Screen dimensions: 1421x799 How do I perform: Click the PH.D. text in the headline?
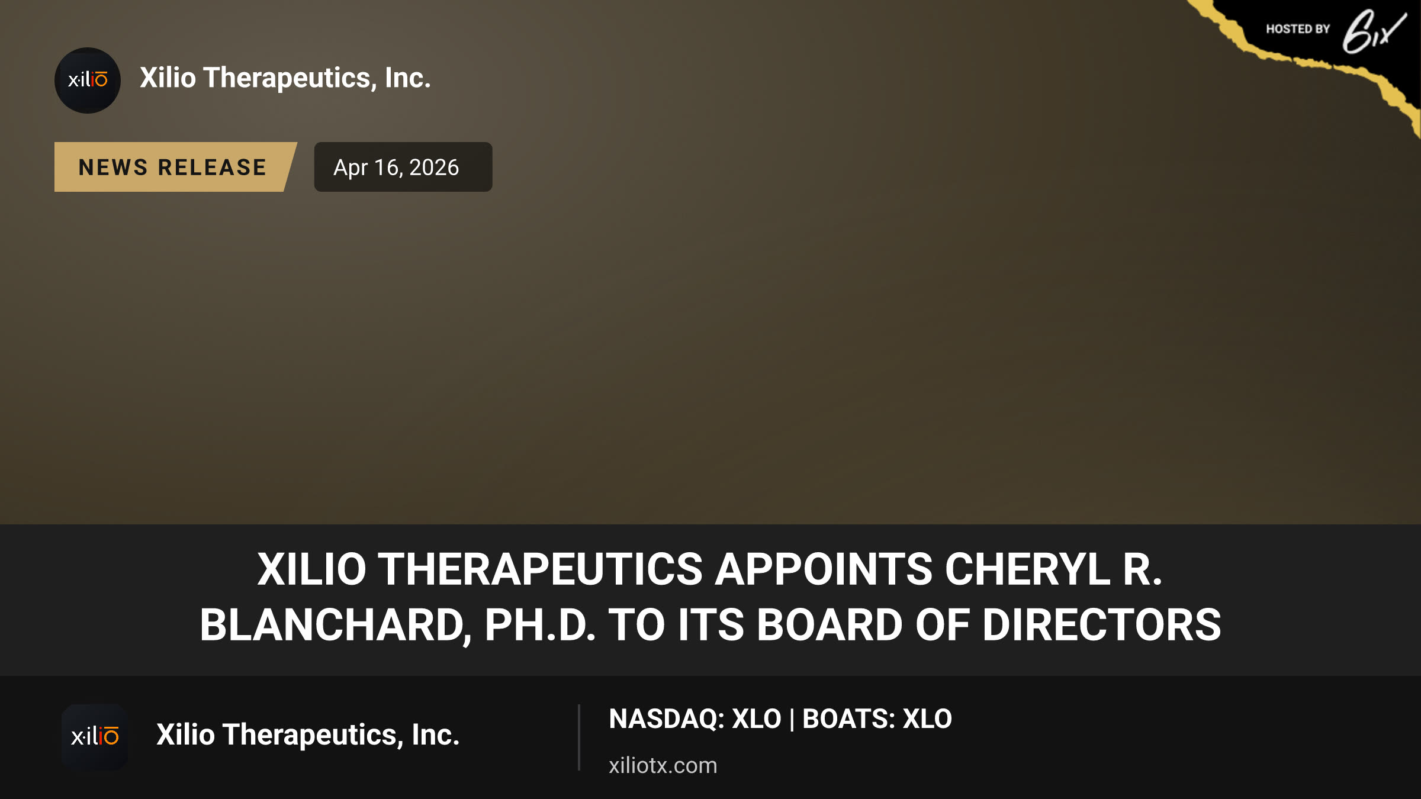pos(540,625)
